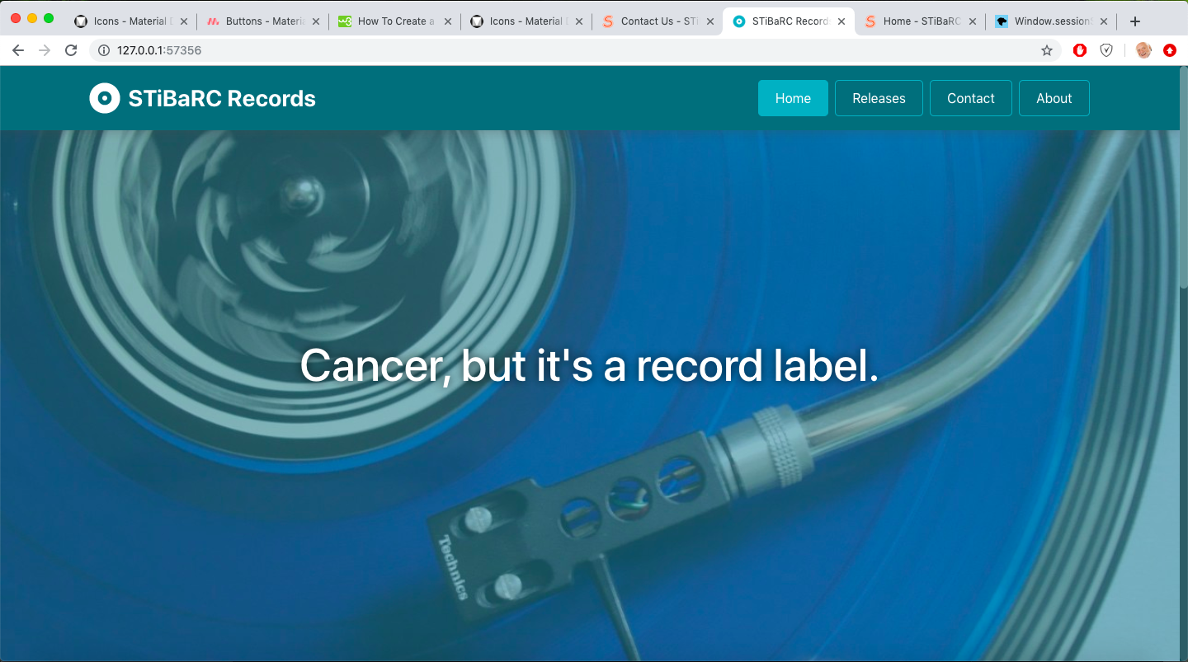Viewport: 1188px width, 662px height.
Task: Switch to the Buttons - Material tab
Action: pos(264,21)
